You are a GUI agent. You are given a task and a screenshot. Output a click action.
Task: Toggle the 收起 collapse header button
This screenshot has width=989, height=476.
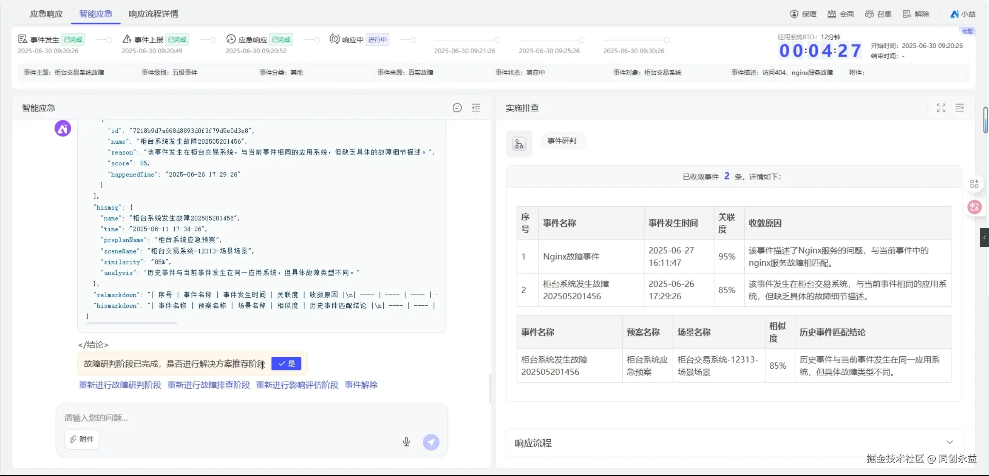point(967,31)
